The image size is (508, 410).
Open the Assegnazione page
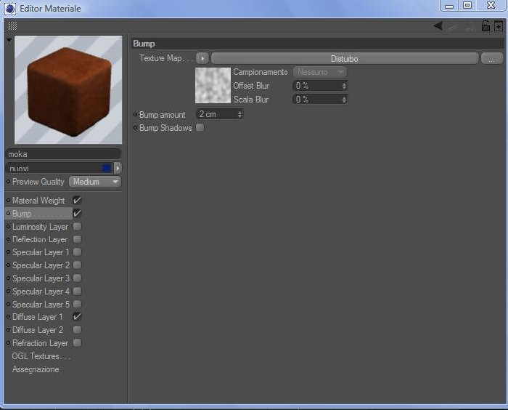click(x=36, y=369)
